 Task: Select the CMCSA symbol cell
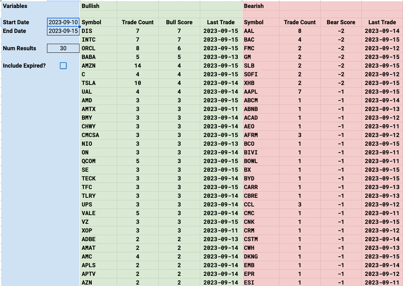[98, 135]
